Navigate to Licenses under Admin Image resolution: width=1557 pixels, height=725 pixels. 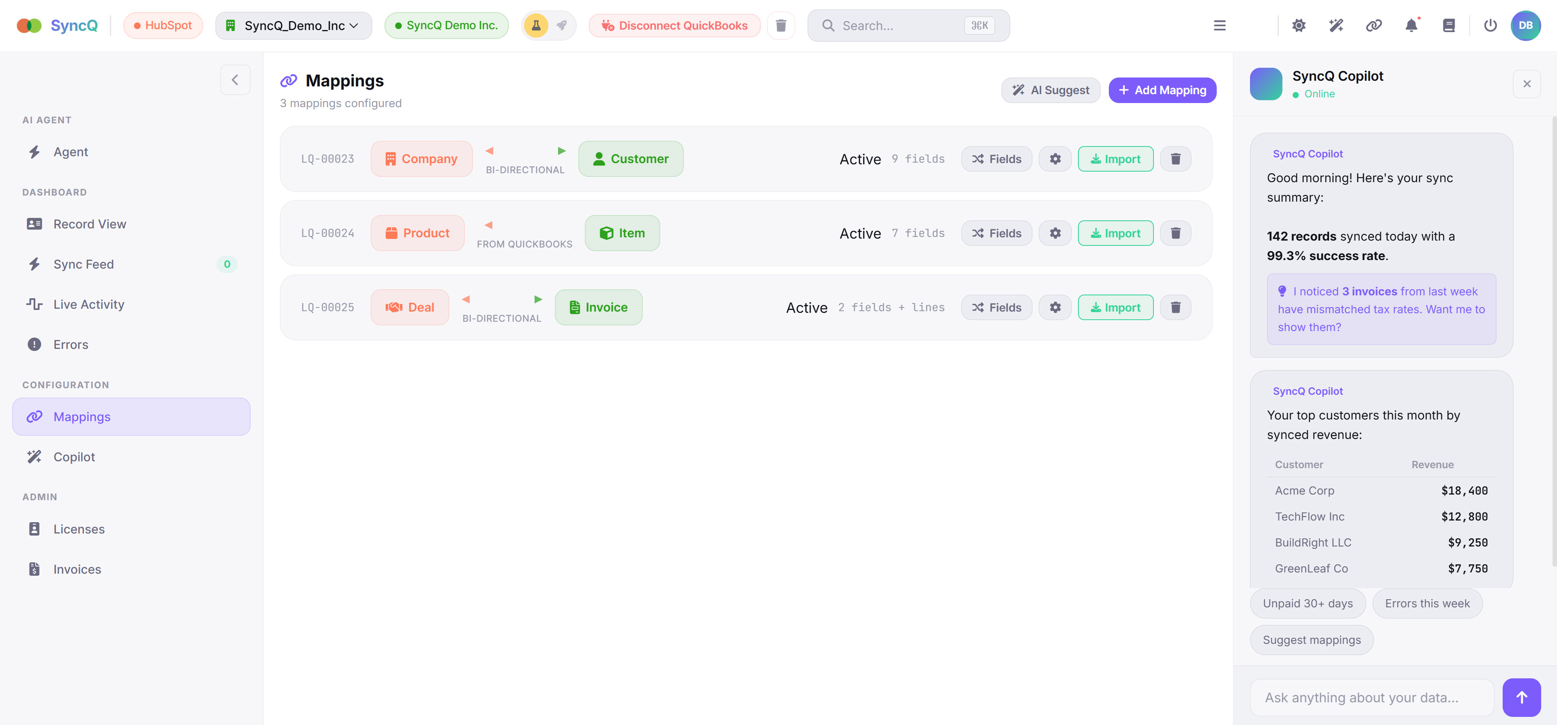click(79, 529)
